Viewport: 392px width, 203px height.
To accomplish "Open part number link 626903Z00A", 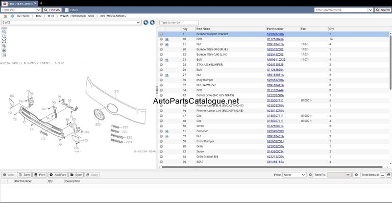I will tap(275, 34).
